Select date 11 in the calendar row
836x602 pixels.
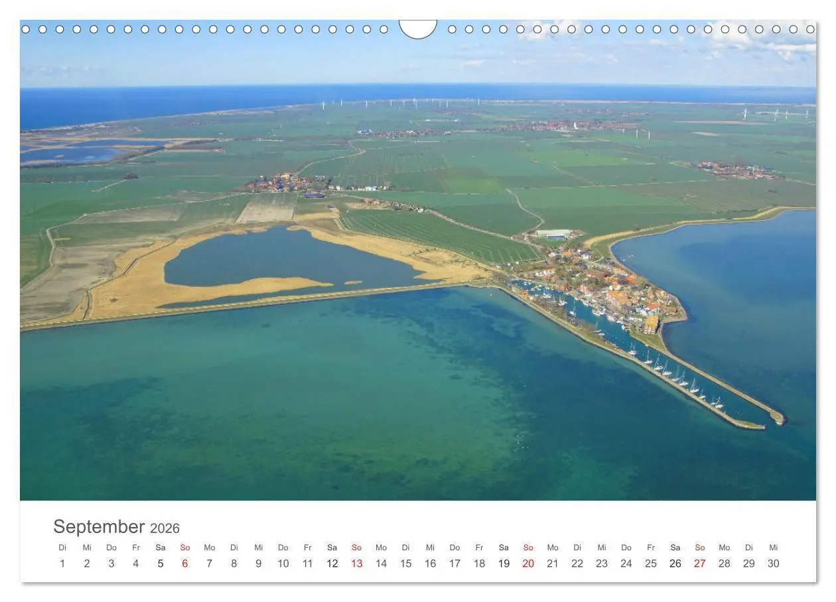tap(308, 564)
